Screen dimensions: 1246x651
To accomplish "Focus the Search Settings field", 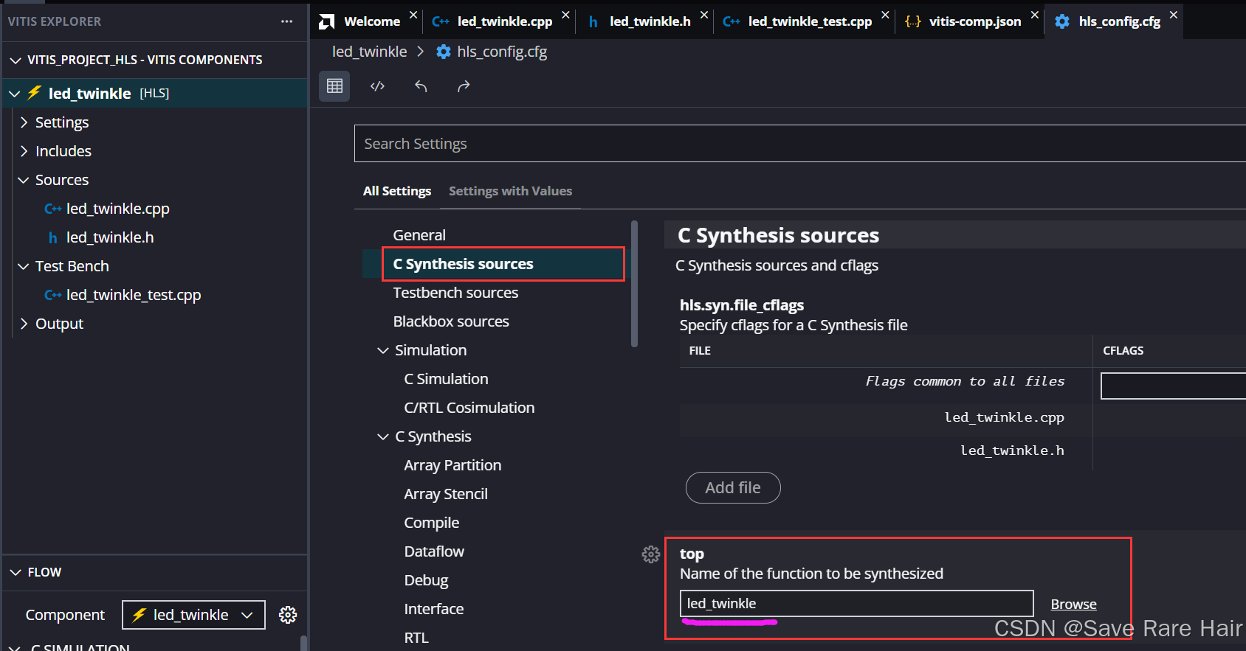I will pos(800,144).
